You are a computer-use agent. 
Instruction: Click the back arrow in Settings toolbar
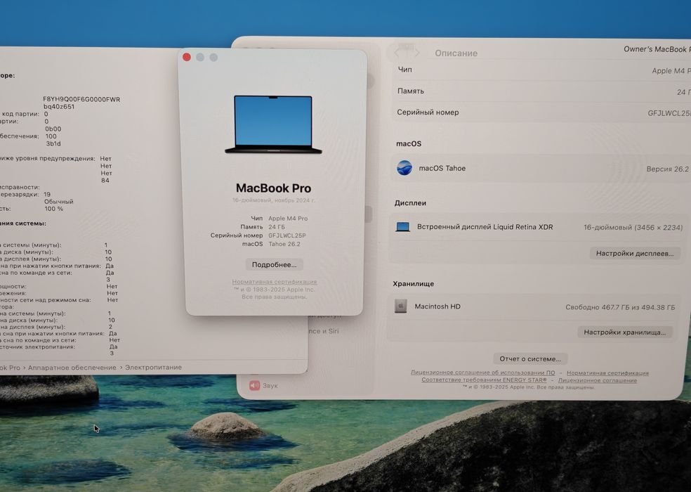pyautogui.click(x=397, y=53)
